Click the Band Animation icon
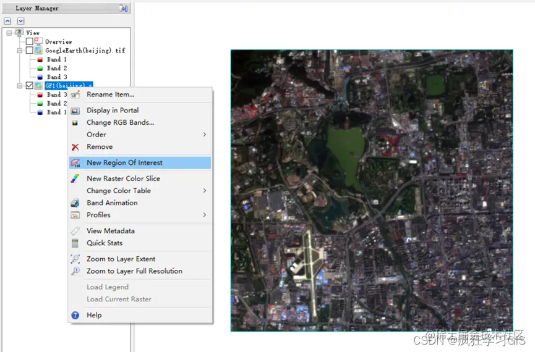Image resolution: width=535 pixels, height=352 pixels. pyautogui.click(x=75, y=203)
